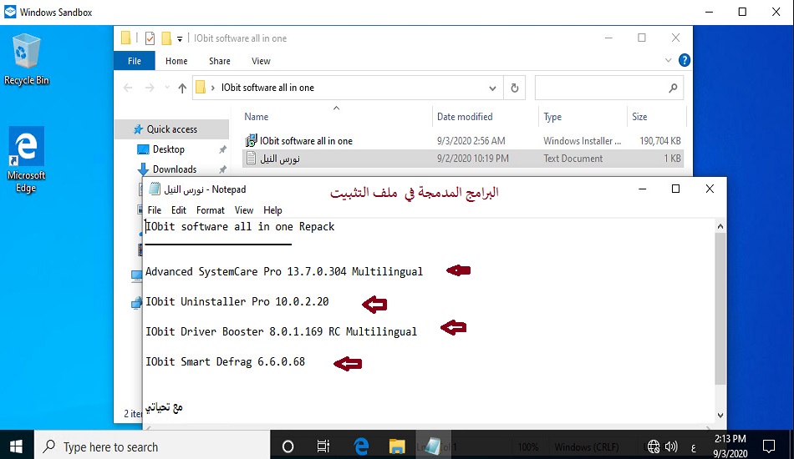Go back in Explorer navigation
794x459 pixels.
128,88
